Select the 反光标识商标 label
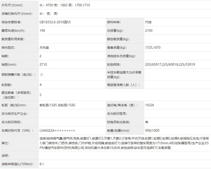This screenshot has width=211, height=169. pyautogui.click(x=11, y=122)
